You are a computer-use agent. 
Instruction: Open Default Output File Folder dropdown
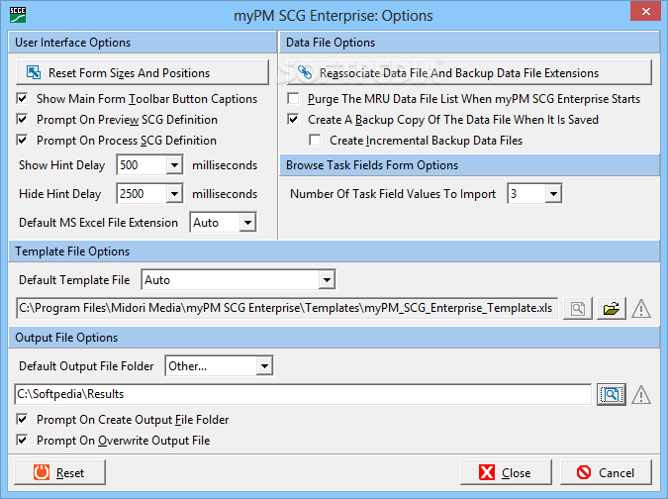pos(264,366)
